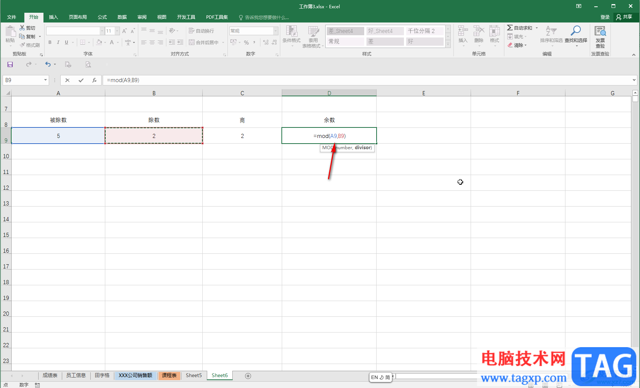Toggle Merge and Center (合并后居中)
Viewport: 640px width, 388px height.
tap(204, 42)
